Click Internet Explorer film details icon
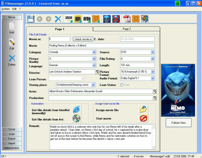Viewport: 202px width, 158px height. coord(76,110)
